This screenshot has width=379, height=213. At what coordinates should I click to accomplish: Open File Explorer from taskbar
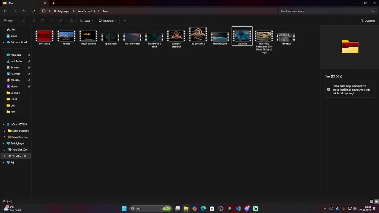186,209
